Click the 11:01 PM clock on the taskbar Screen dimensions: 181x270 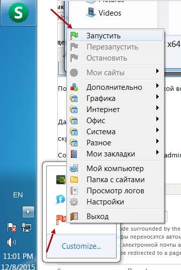pyautogui.click(x=18, y=256)
